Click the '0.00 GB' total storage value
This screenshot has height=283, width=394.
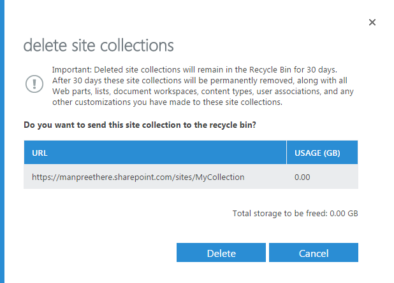[344, 214]
